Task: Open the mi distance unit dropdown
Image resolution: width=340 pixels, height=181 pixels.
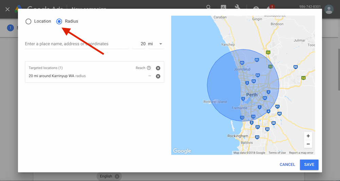Action: coord(156,44)
